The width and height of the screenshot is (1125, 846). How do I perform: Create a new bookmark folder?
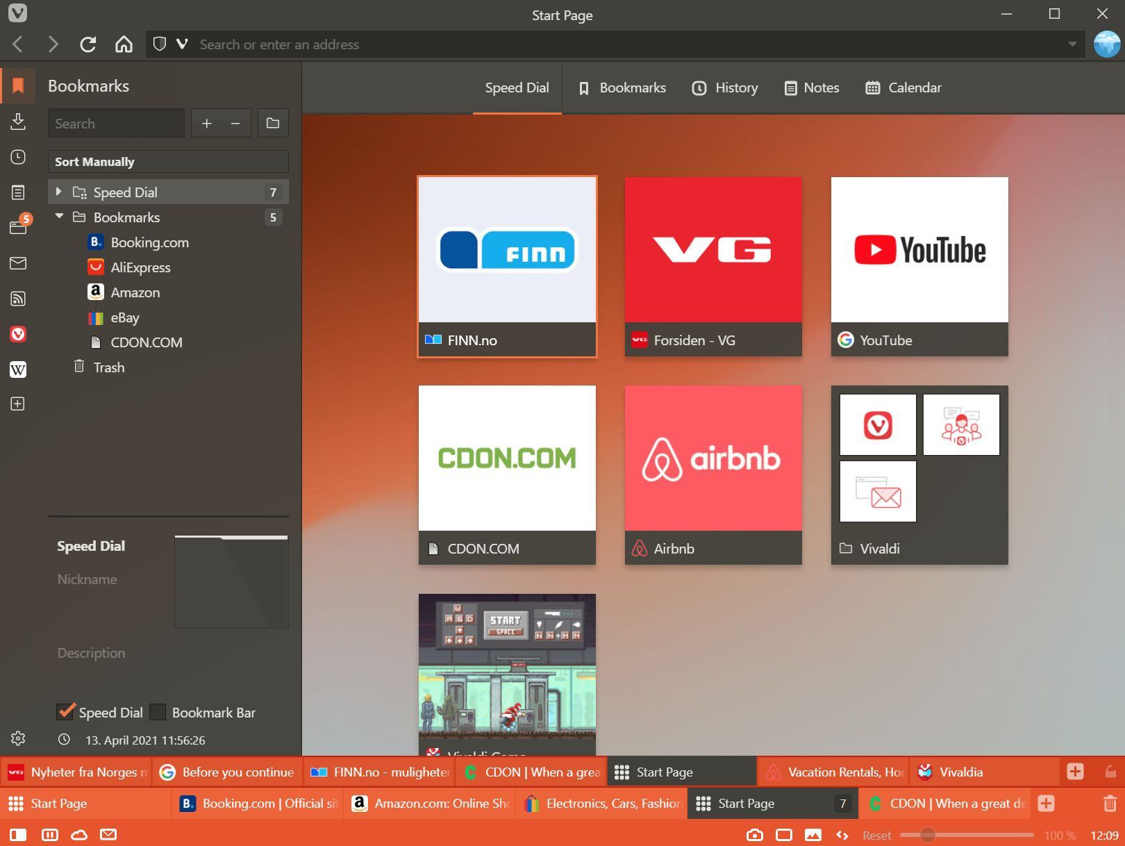[x=273, y=124]
